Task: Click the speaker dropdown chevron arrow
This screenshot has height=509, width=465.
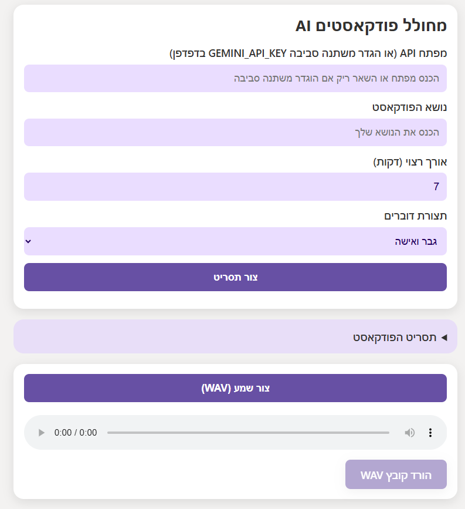Action: point(29,241)
